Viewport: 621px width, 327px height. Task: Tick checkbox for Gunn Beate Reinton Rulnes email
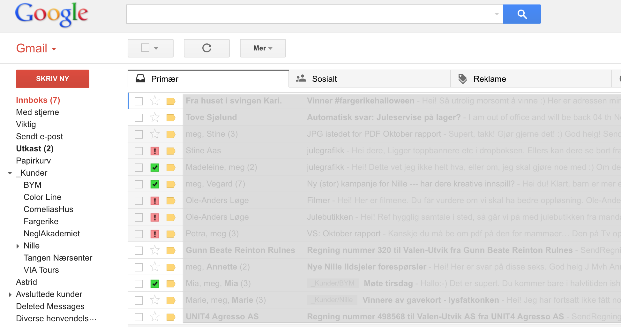point(139,251)
